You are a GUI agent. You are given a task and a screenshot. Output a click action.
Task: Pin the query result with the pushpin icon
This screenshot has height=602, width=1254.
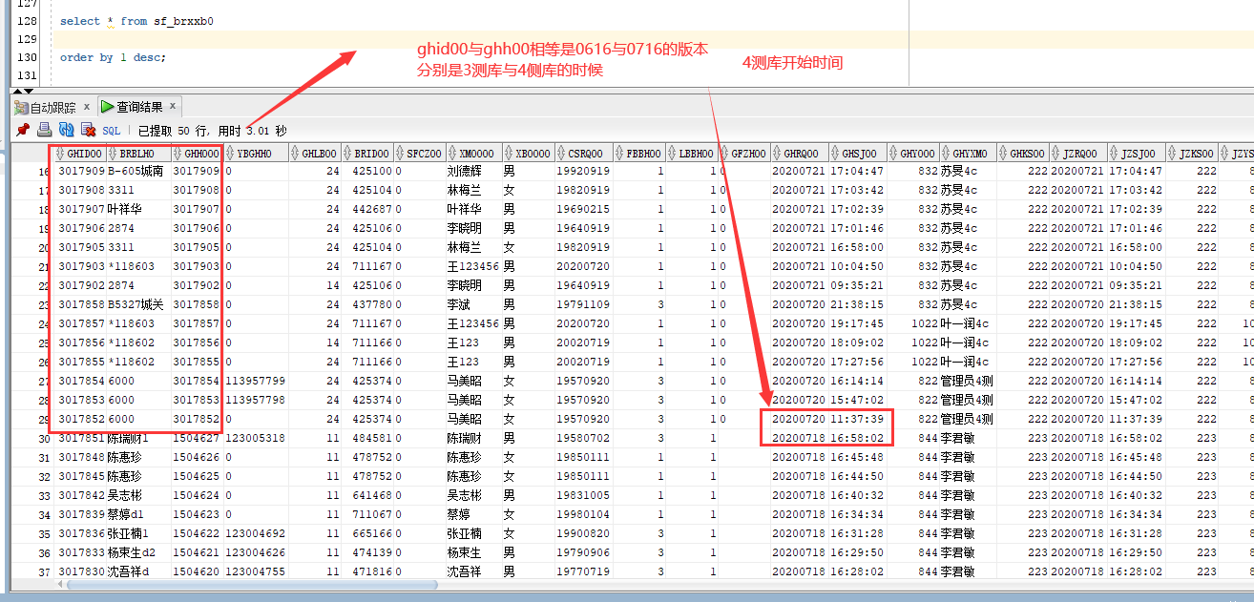point(23,131)
